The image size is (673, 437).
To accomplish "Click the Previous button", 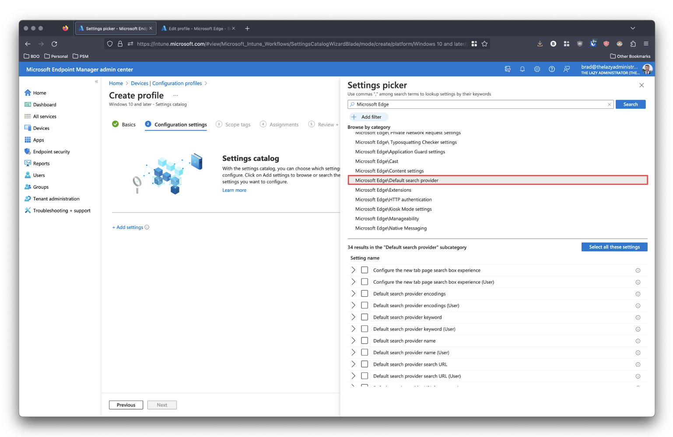I will pos(126,405).
